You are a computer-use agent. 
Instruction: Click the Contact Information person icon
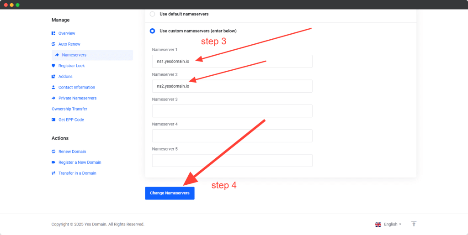(53, 87)
